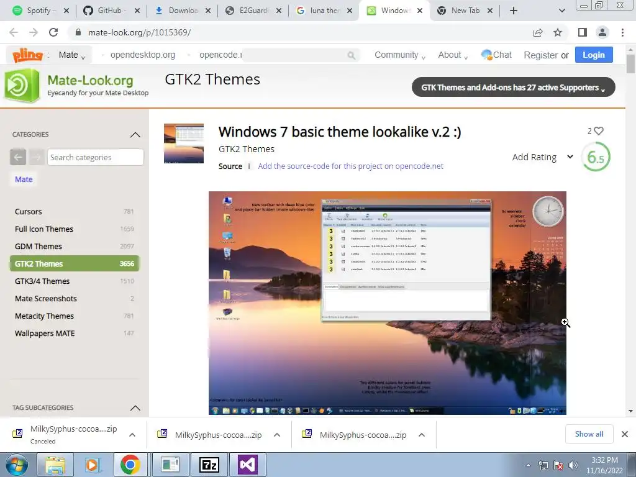Open the Windows Start menu

(16, 465)
